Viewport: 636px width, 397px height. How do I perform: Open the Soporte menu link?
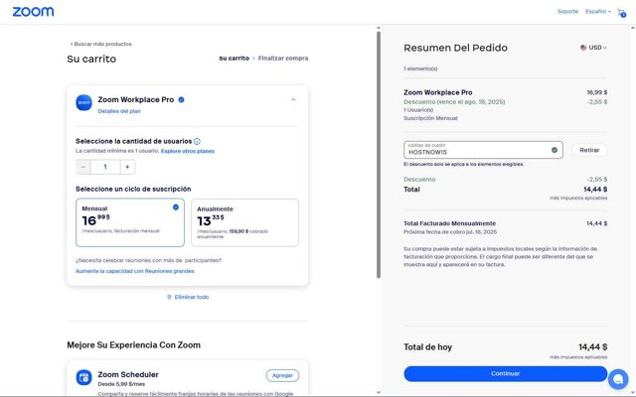[567, 12]
